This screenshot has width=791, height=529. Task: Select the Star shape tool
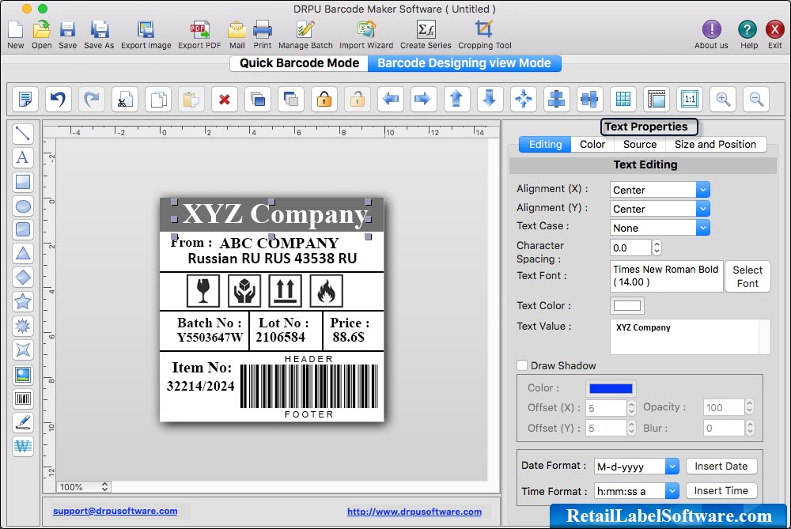tap(23, 301)
